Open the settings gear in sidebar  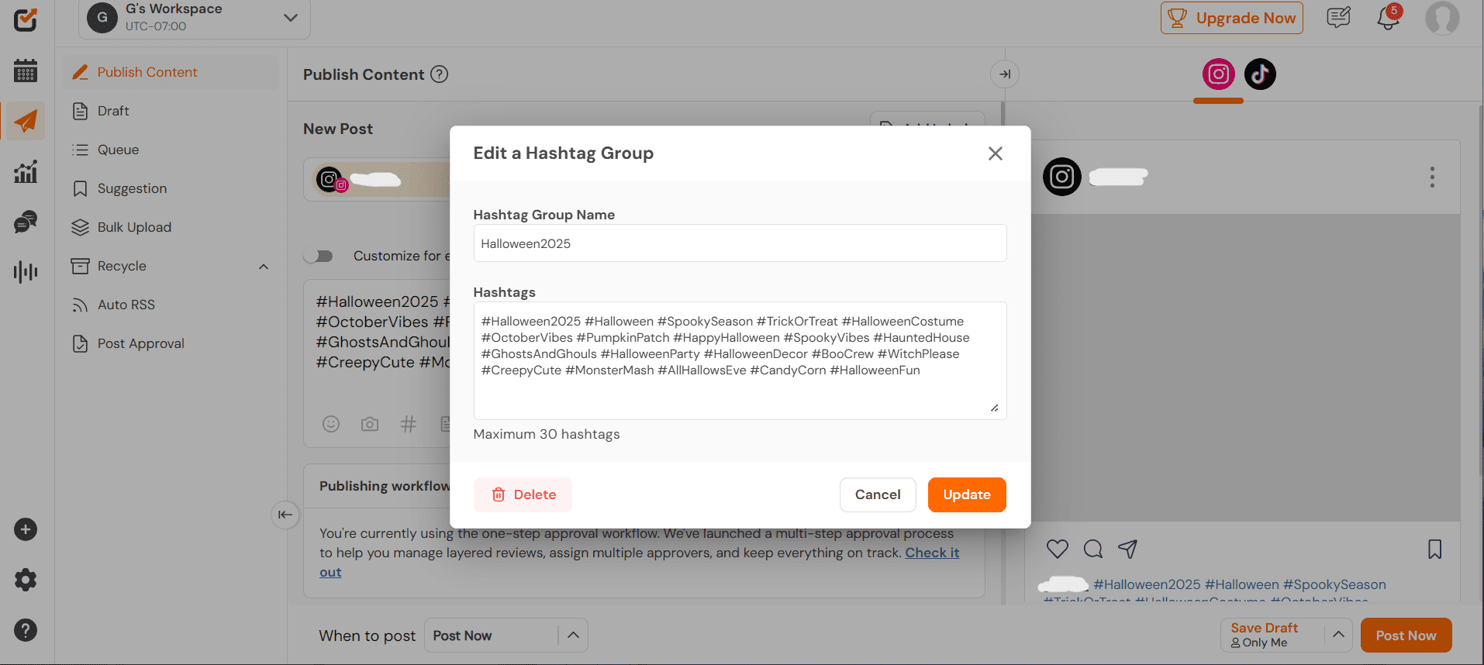coord(26,580)
